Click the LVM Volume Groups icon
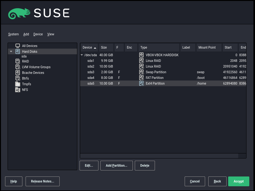 18,67
